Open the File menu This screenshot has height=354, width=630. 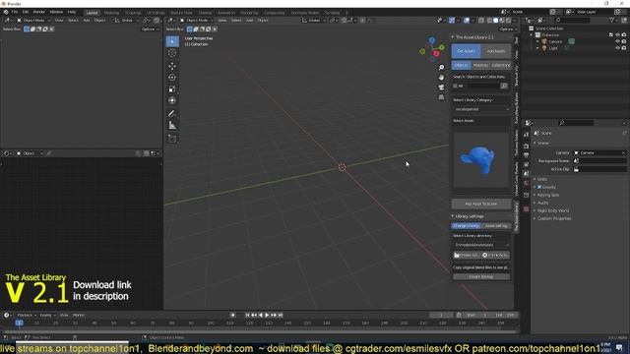15,12
